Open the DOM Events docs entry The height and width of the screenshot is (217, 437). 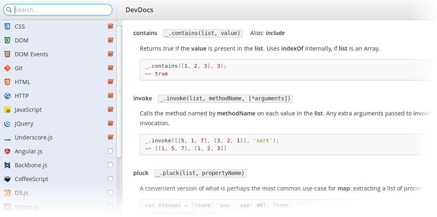click(x=31, y=54)
